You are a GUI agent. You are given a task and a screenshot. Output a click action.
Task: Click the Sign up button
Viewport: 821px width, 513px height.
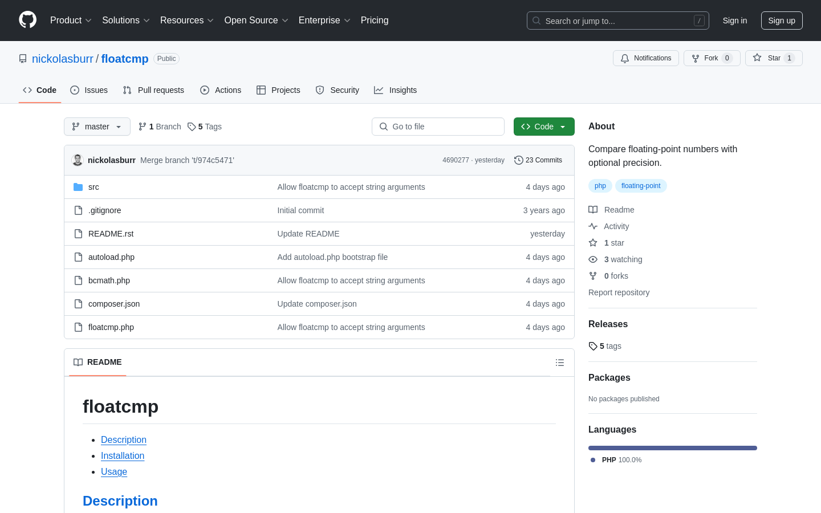tap(782, 21)
